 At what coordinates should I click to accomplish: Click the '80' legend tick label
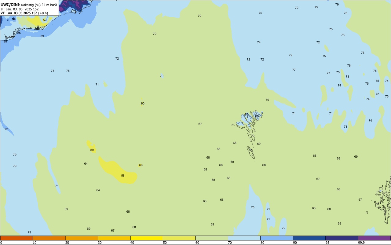tap(262, 243)
